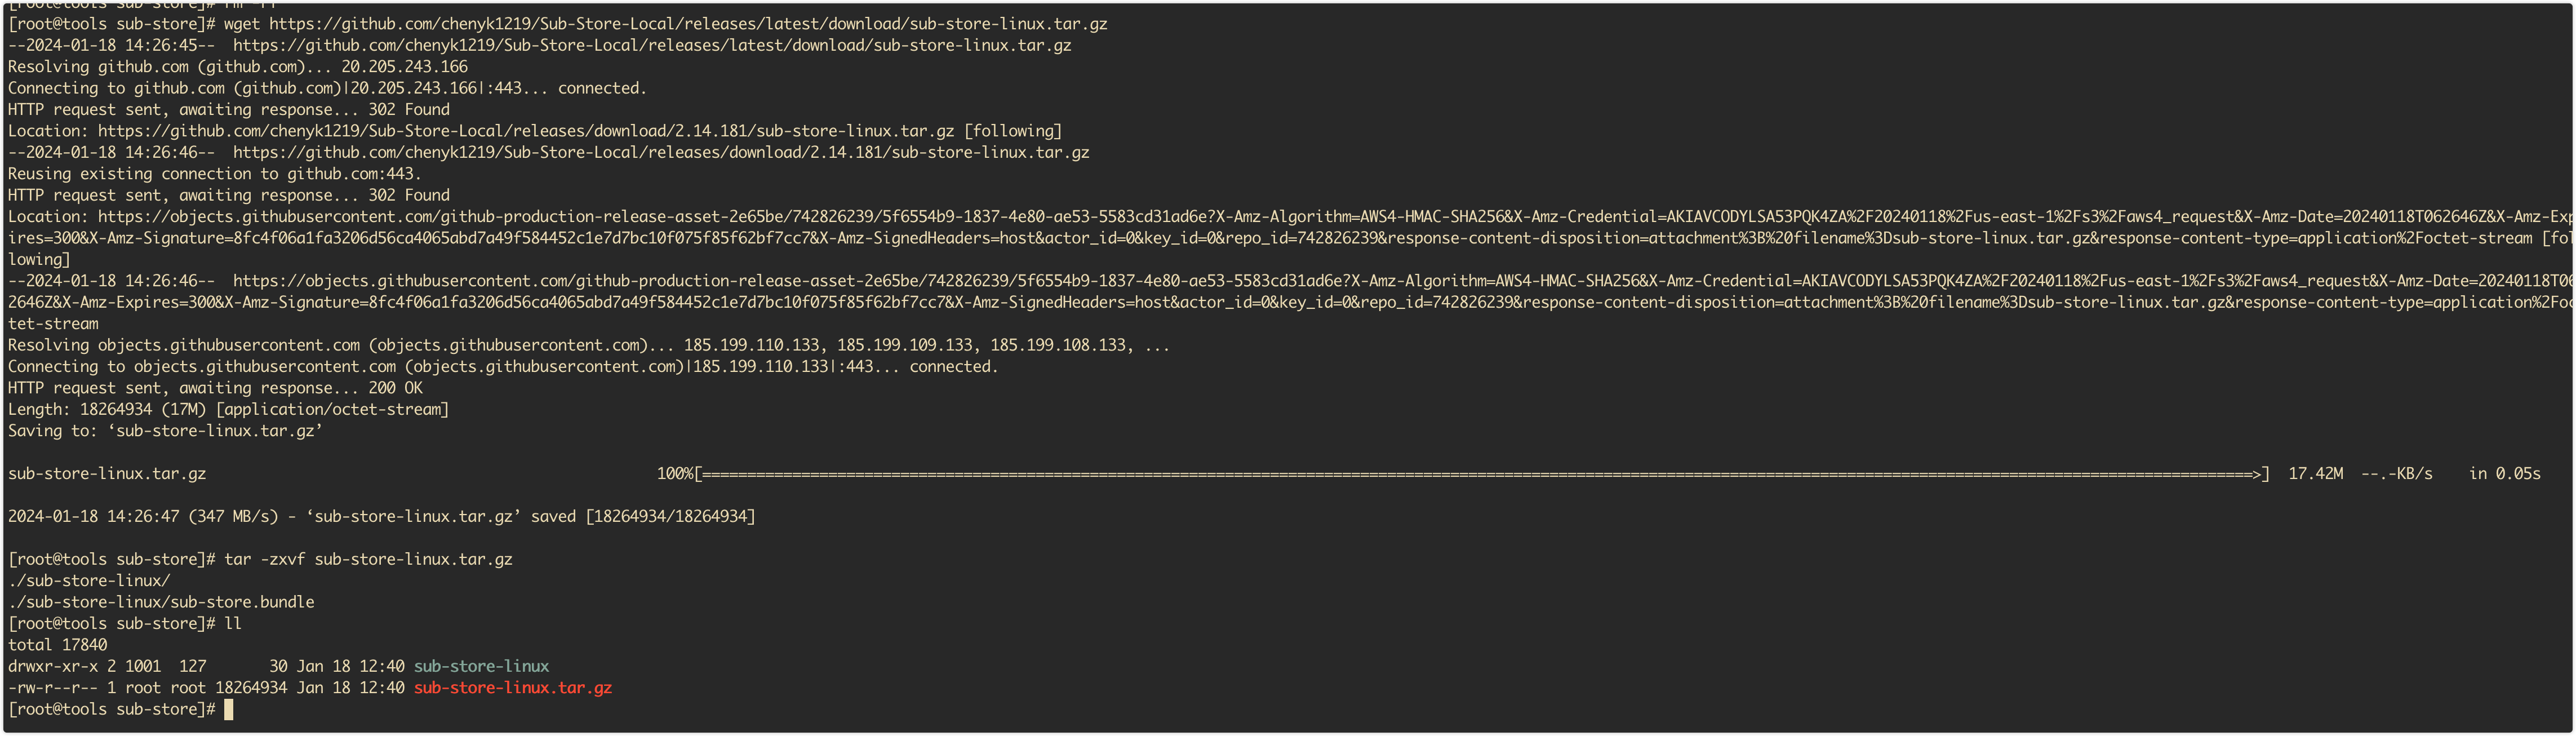Click the ./sub-store-linux/sub-store.bundle line
This screenshot has height=736, width=2576.
click(161, 602)
